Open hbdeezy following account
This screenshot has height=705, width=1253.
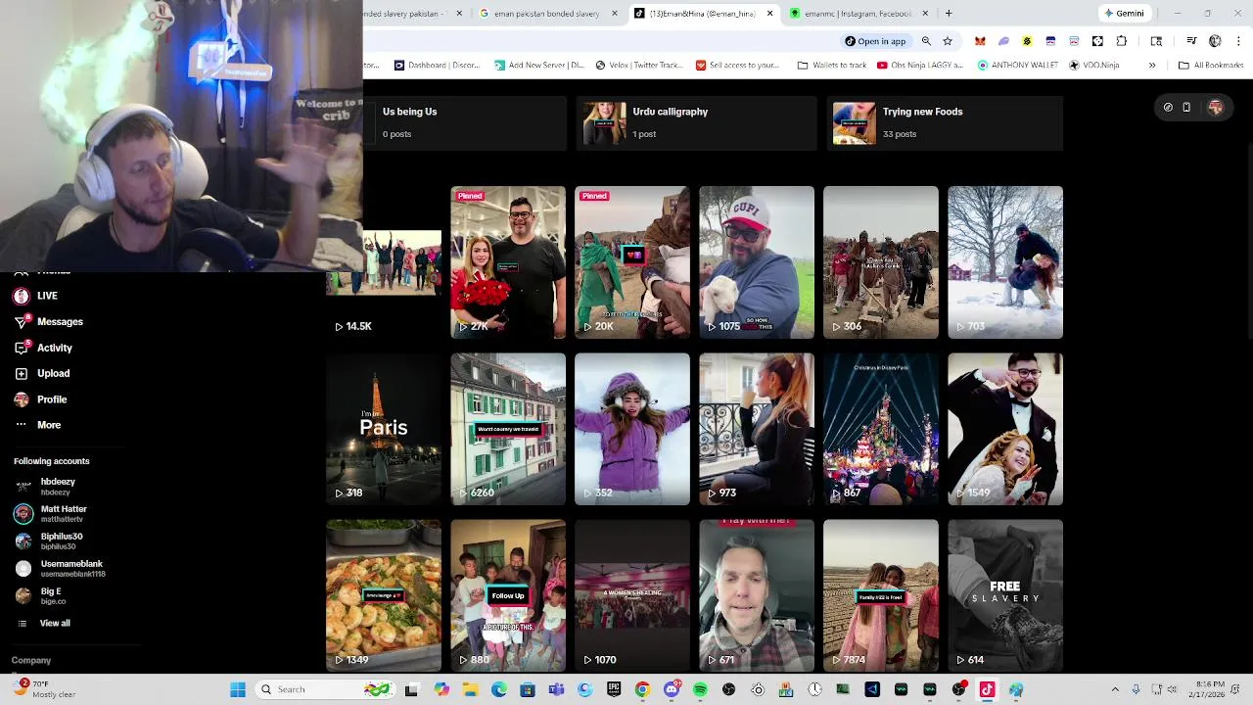[45, 487]
